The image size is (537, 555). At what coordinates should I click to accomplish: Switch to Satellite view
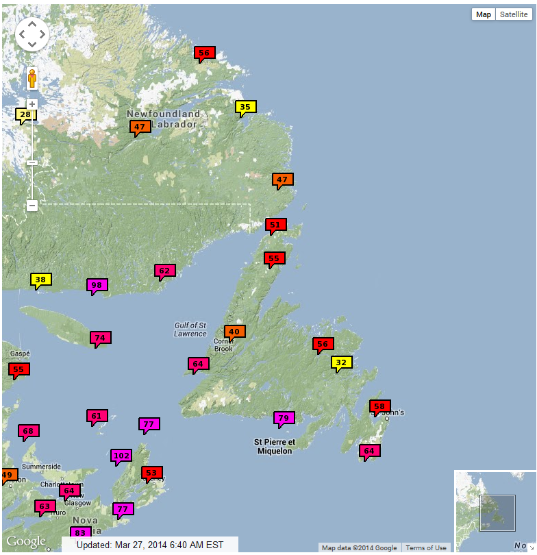pos(513,14)
